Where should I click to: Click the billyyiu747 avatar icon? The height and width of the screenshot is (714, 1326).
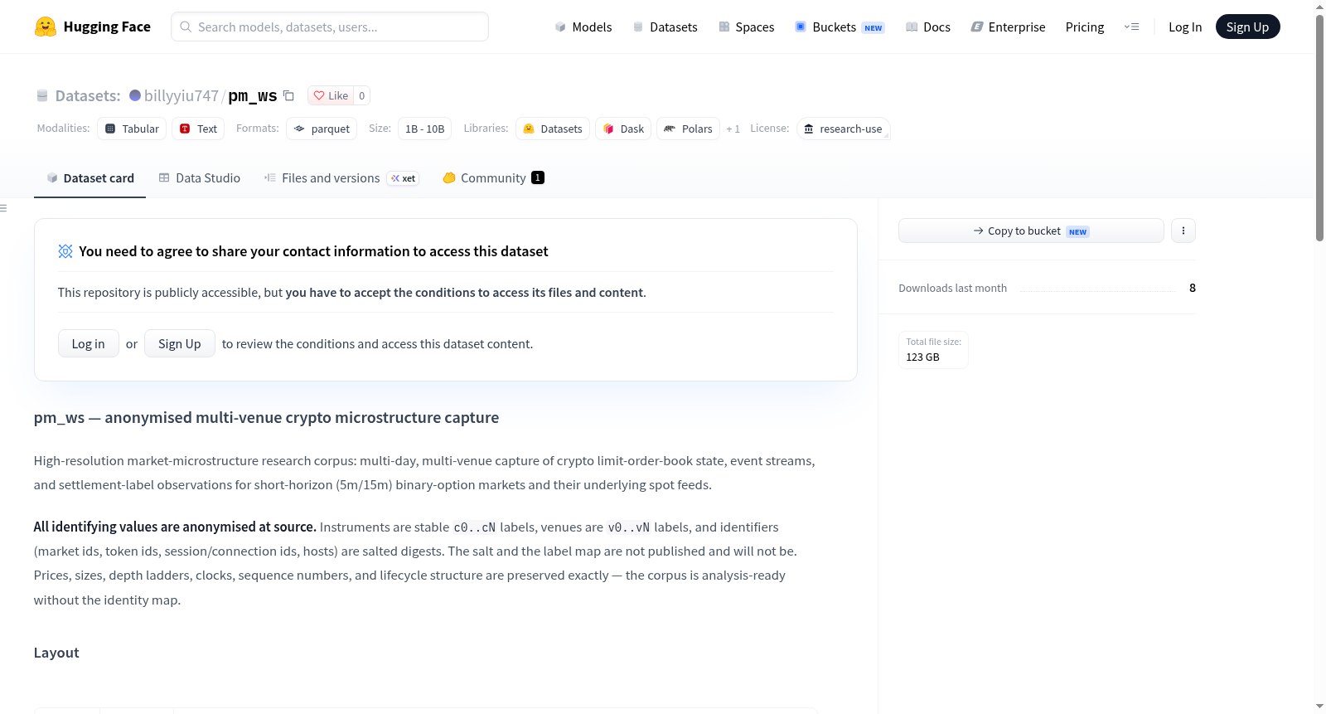(135, 95)
